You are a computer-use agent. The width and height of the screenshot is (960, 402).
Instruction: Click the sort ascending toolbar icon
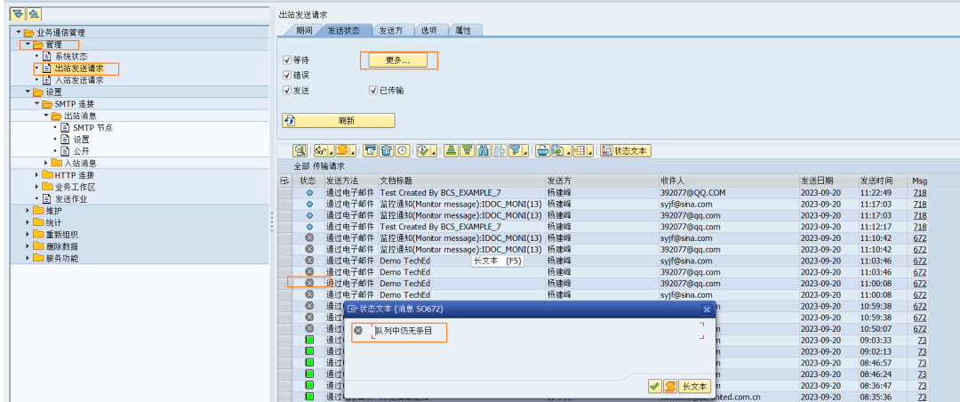click(x=452, y=151)
